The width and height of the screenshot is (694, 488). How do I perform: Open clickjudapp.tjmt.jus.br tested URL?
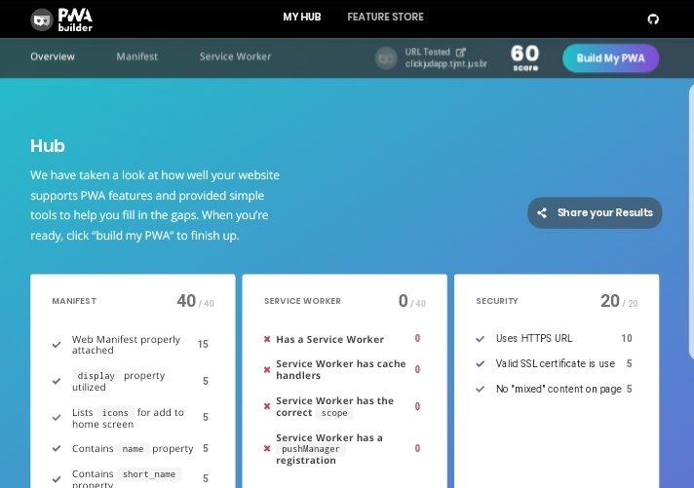pyautogui.click(x=446, y=63)
